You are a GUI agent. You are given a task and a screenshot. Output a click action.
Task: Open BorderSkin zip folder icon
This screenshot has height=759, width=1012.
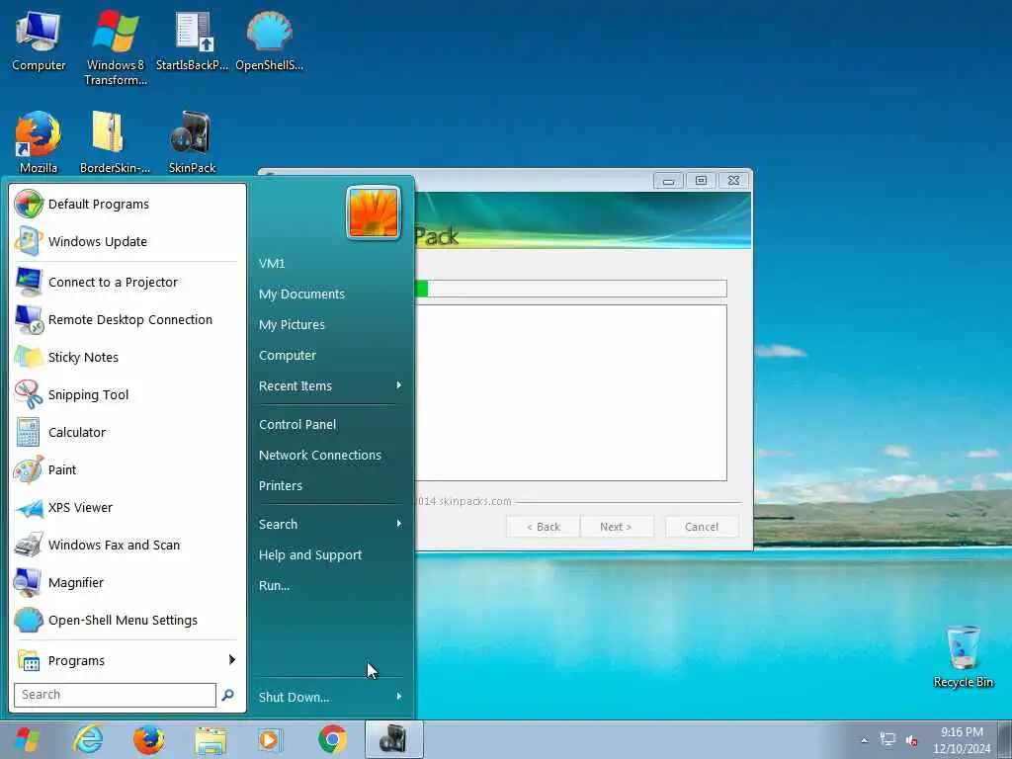115,142
